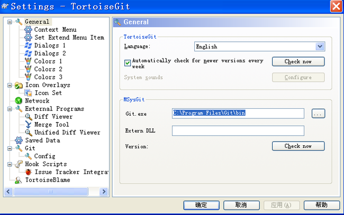
Task: Click the Issue Tracker Integration bug icon
Action: tap(28, 172)
